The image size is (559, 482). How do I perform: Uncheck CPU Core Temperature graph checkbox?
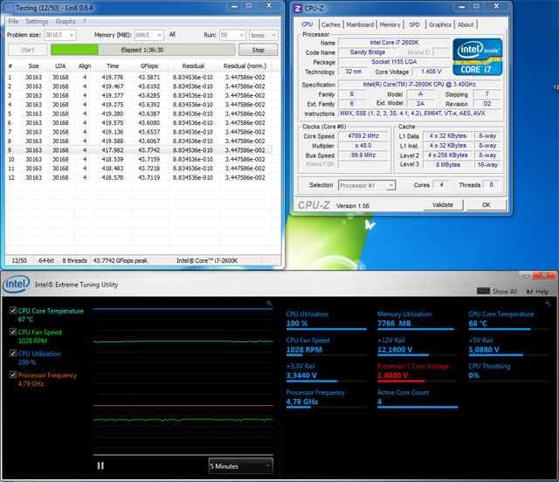tap(13, 311)
